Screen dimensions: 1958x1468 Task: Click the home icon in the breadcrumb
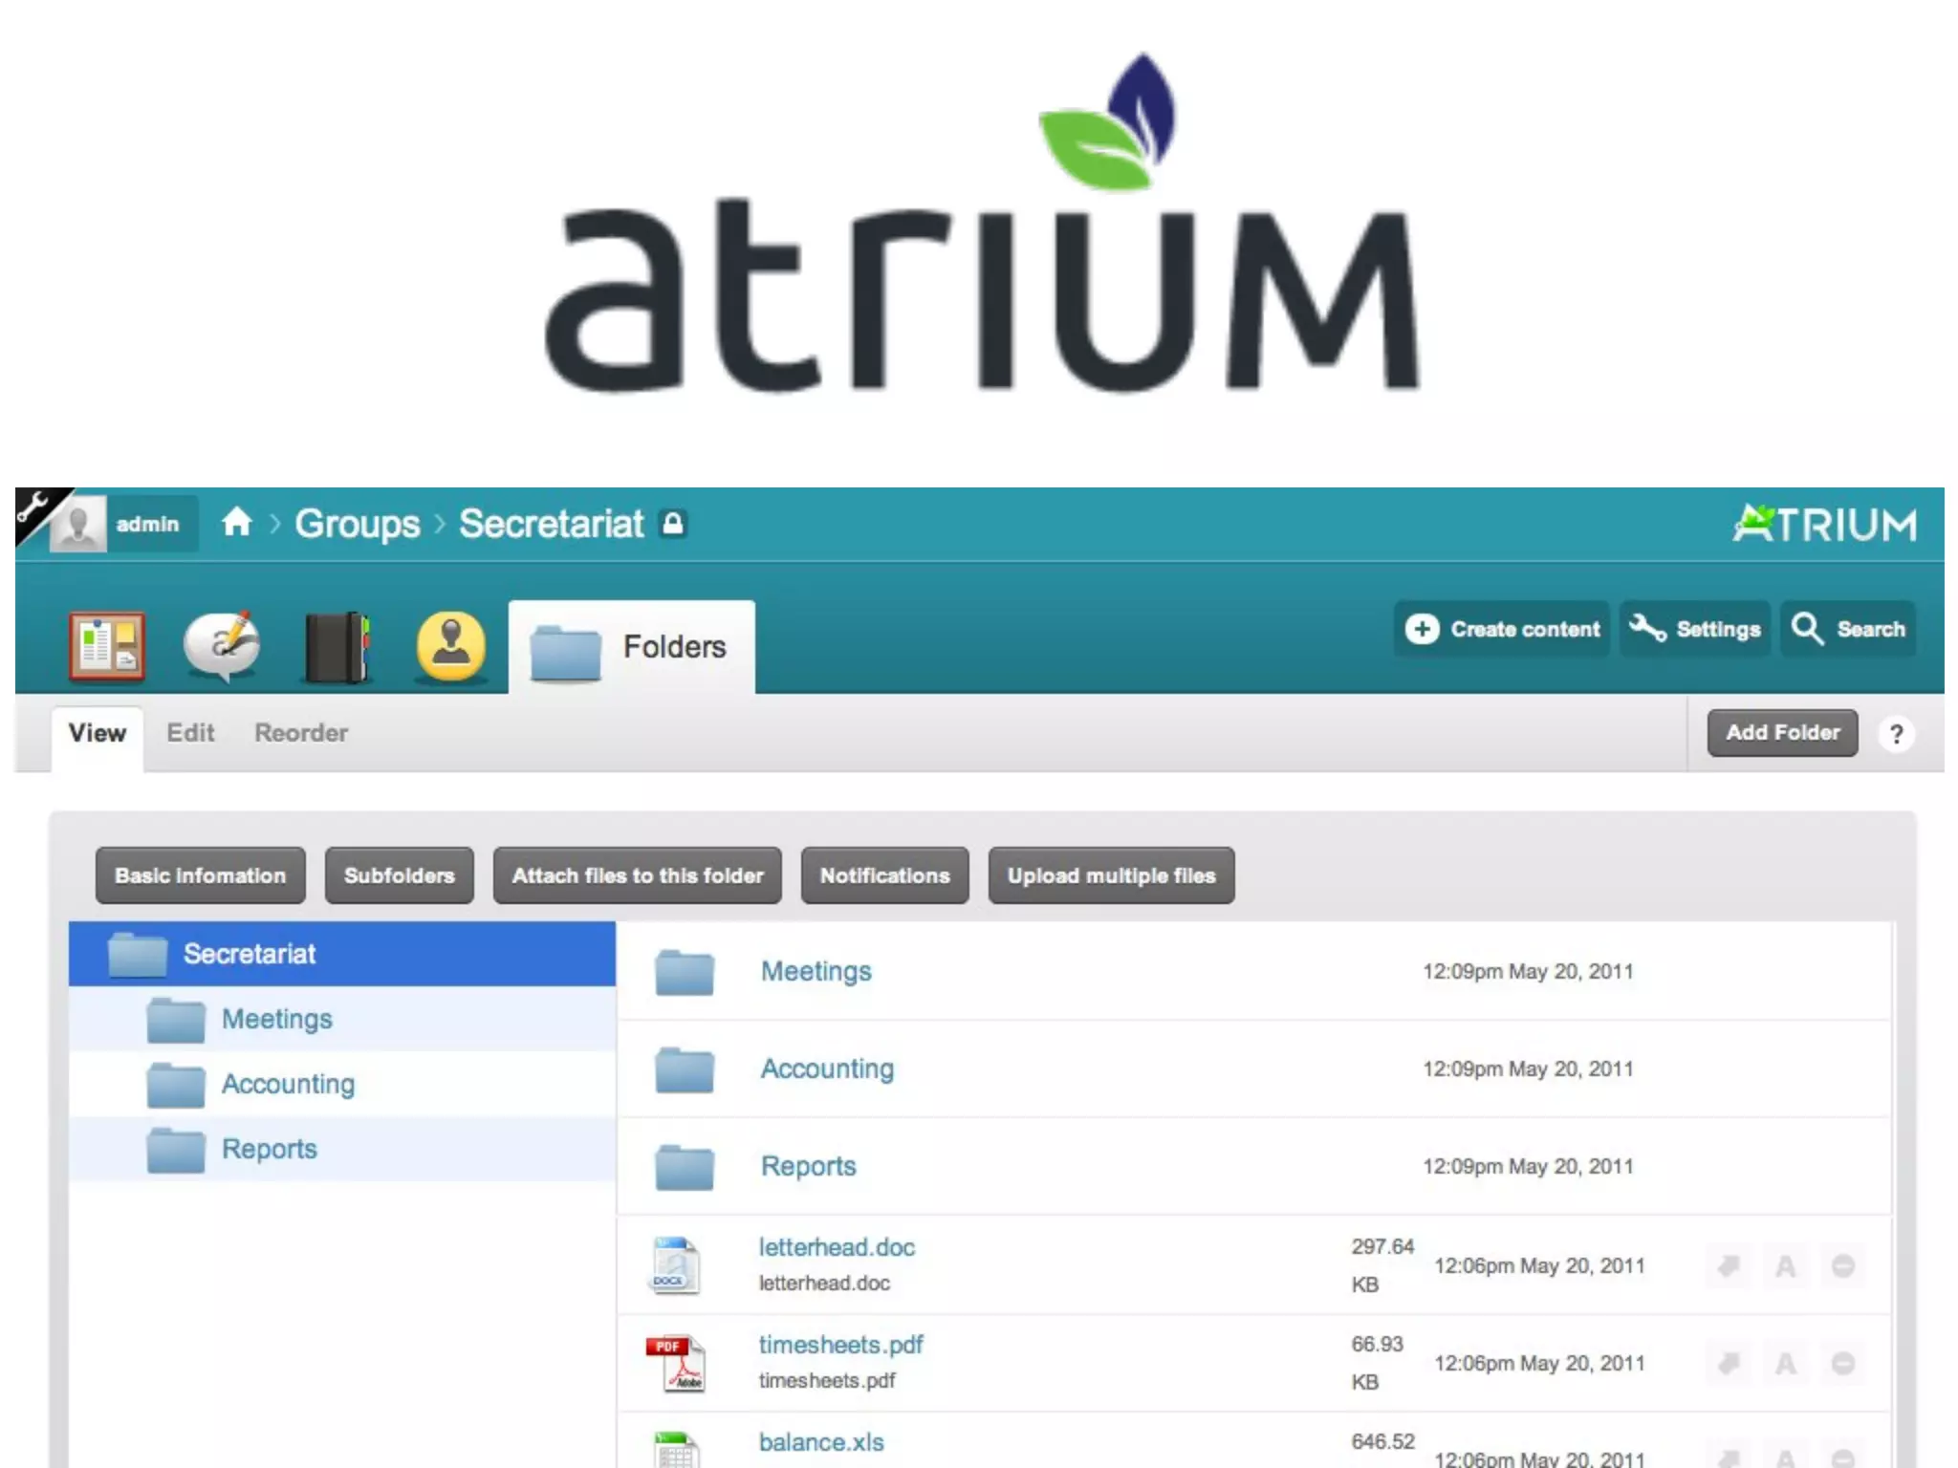(x=236, y=523)
